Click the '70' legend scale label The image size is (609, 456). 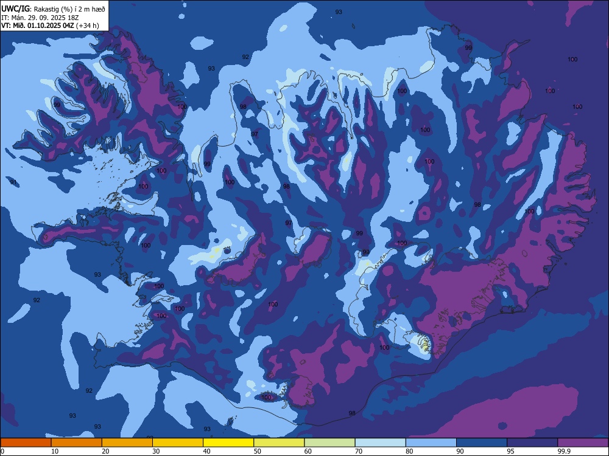point(359,451)
